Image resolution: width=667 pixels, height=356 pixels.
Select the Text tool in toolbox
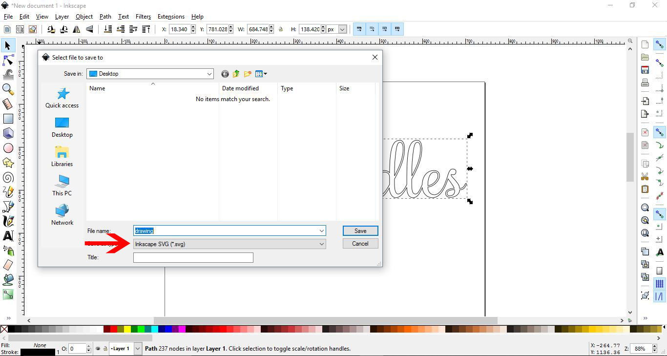point(8,236)
